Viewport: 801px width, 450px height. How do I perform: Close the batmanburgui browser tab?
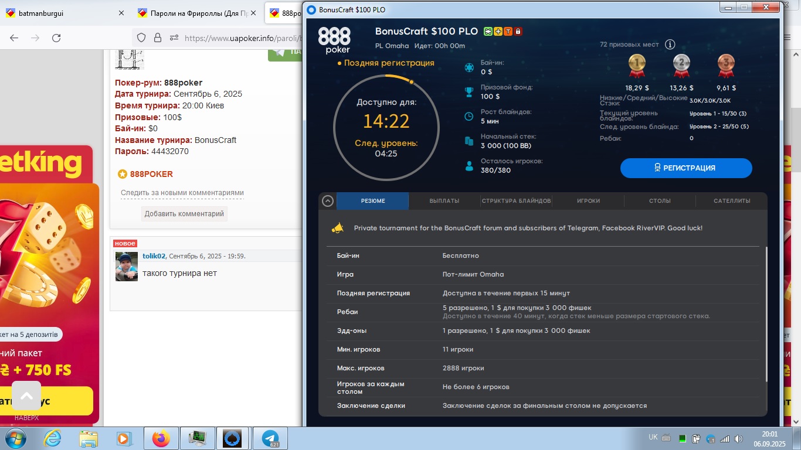click(x=121, y=12)
